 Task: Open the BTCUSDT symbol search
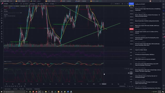[6, 4]
